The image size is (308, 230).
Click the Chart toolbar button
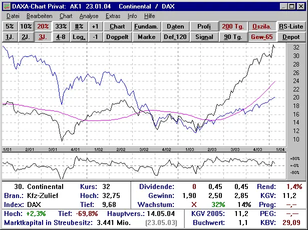118,26
